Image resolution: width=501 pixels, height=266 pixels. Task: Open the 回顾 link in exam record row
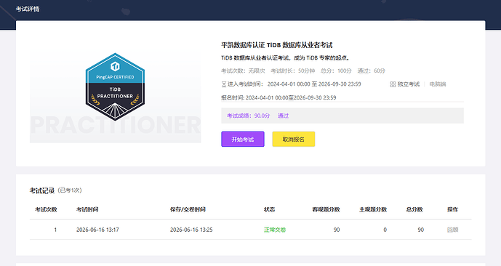452,230
